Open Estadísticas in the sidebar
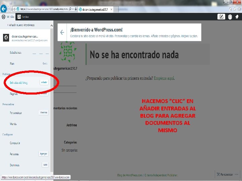 pos(15,53)
